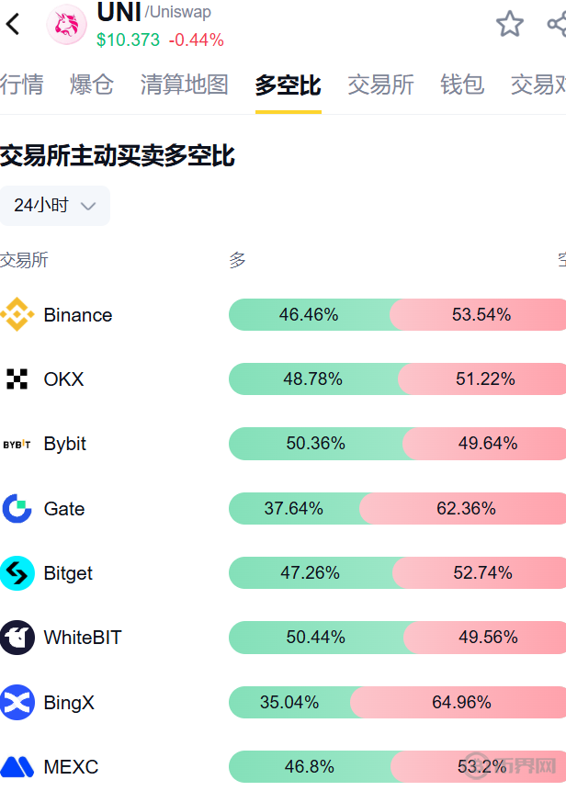This screenshot has width=566, height=791.
Task: Open the UNI Uniswap logo
Action: [66, 25]
